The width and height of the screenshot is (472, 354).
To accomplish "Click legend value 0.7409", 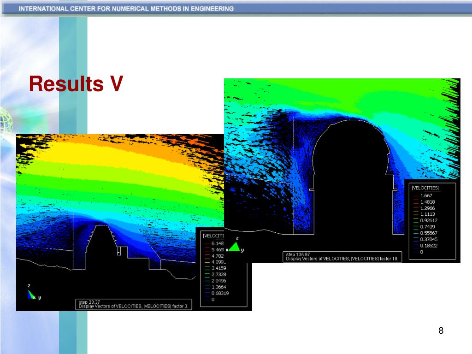I will point(427,227).
